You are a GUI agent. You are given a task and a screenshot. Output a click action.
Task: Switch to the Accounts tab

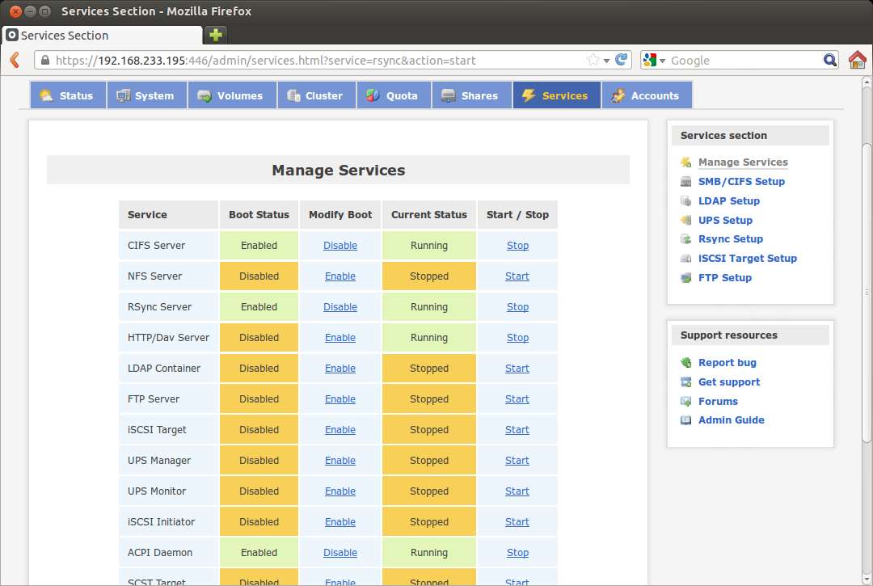pyautogui.click(x=646, y=95)
